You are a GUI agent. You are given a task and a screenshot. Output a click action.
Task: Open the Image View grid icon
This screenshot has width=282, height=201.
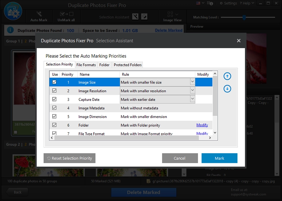170,14
